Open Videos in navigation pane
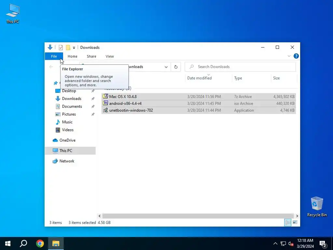The width and height of the screenshot is (333, 250). 68,130
